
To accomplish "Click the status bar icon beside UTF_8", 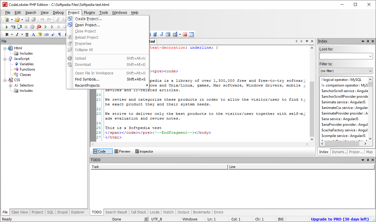I will point(146,219).
